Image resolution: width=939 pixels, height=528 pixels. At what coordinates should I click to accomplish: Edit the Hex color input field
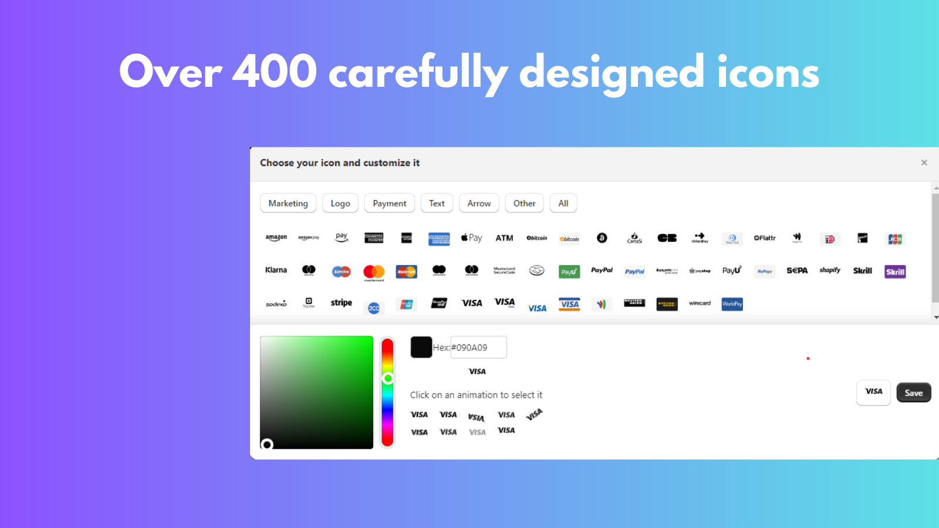pyautogui.click(x=478, y=347)
